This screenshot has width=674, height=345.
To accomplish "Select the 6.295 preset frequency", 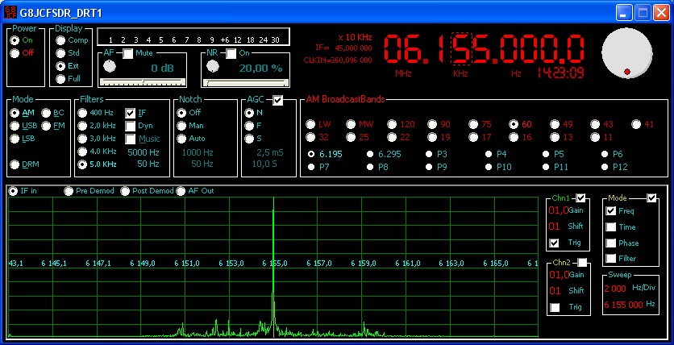I will pos(370,153).
